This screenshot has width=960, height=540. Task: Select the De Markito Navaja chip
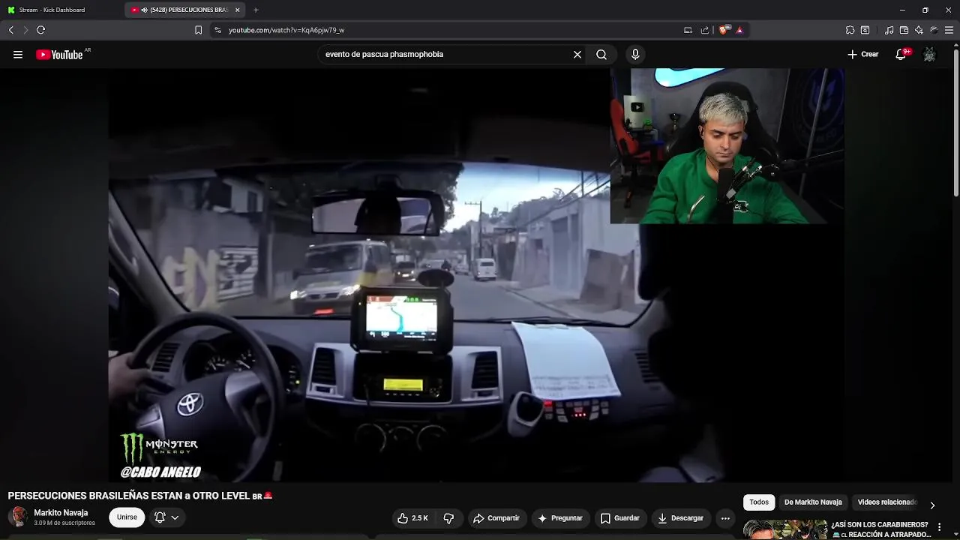[813, 502]
